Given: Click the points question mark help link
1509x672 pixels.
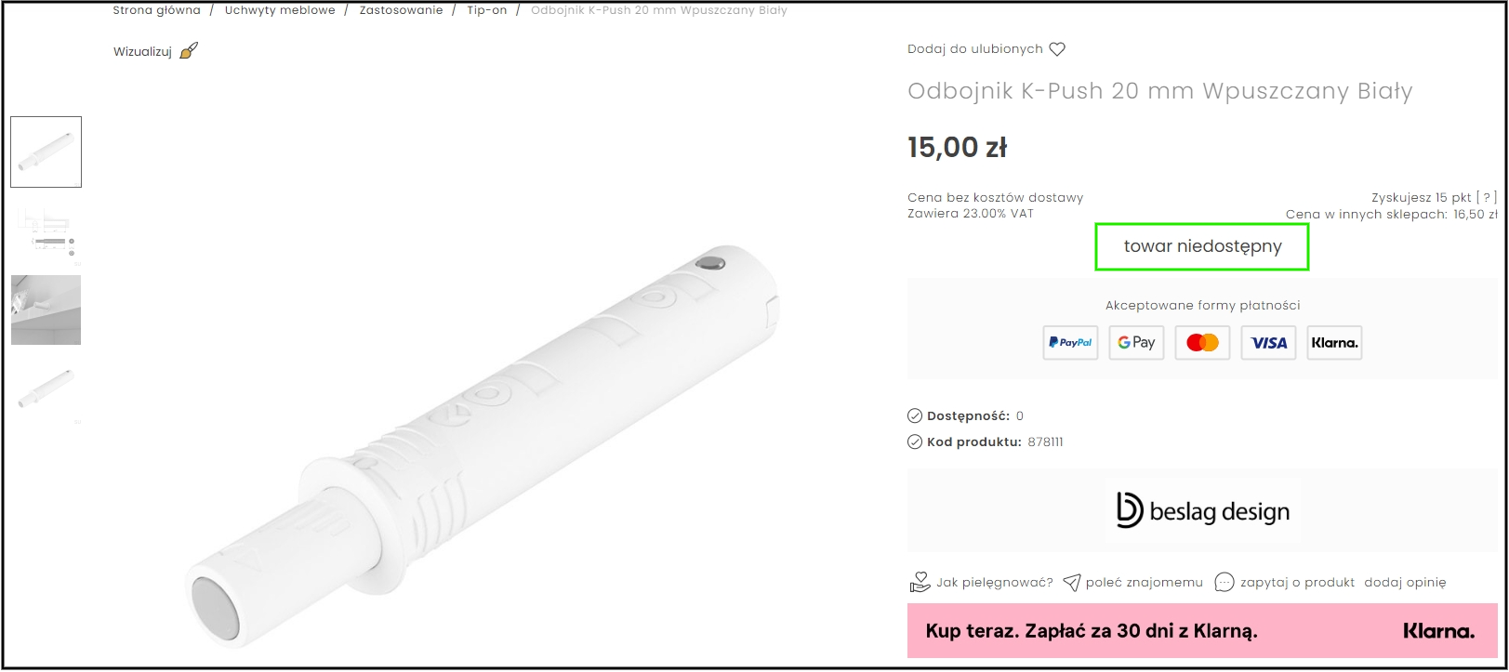Looking at the screenshot, I should tap(1487, 197).
